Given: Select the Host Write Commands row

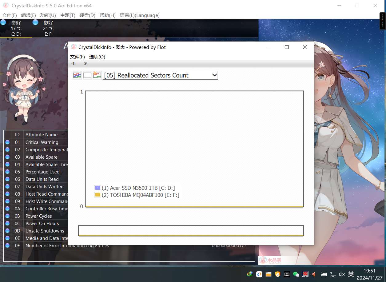Looking at the screenshot, I should click(36, 201).
